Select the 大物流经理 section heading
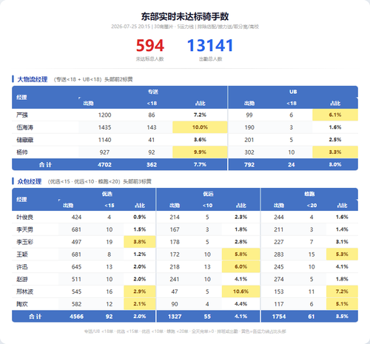Viewport: 370px width, 344px height. 33,79
